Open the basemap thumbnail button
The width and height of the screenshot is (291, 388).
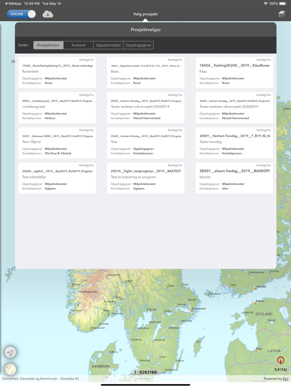[11, 369]
